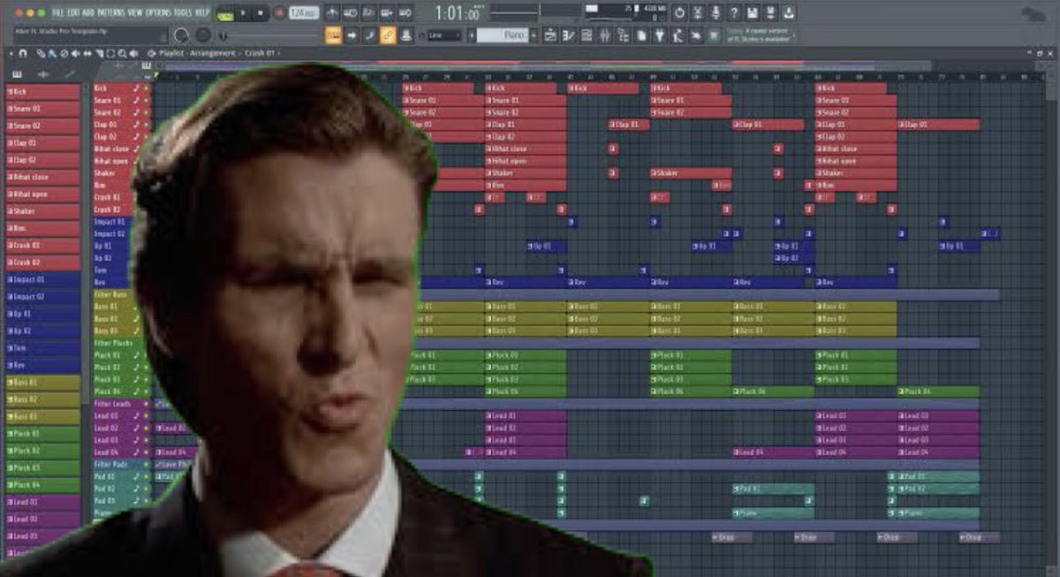Open the Line snap dropdown
The height and width of the screenshot is (577, 1060).
(444, 35)
